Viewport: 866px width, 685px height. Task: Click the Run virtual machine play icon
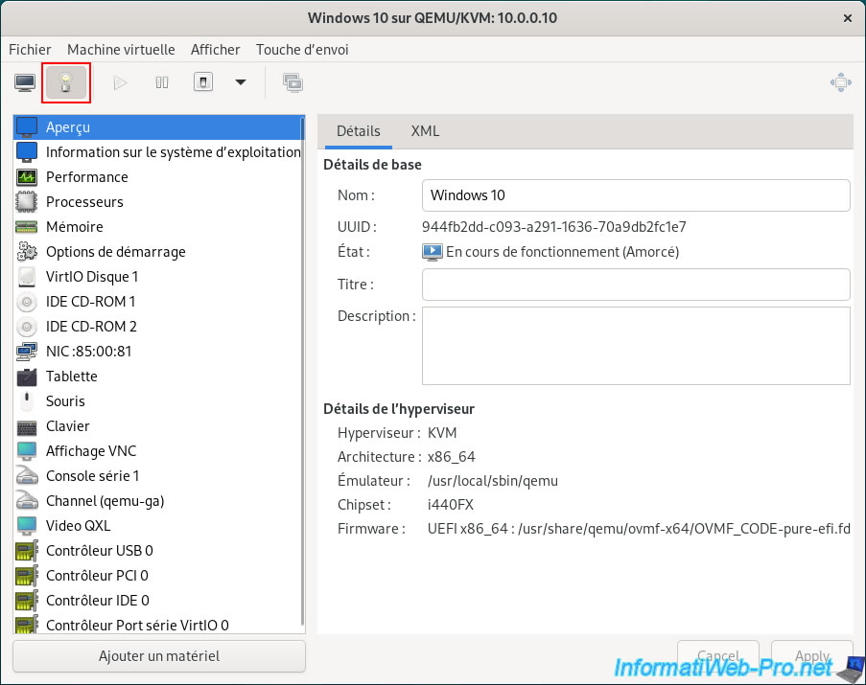point(120,82)
